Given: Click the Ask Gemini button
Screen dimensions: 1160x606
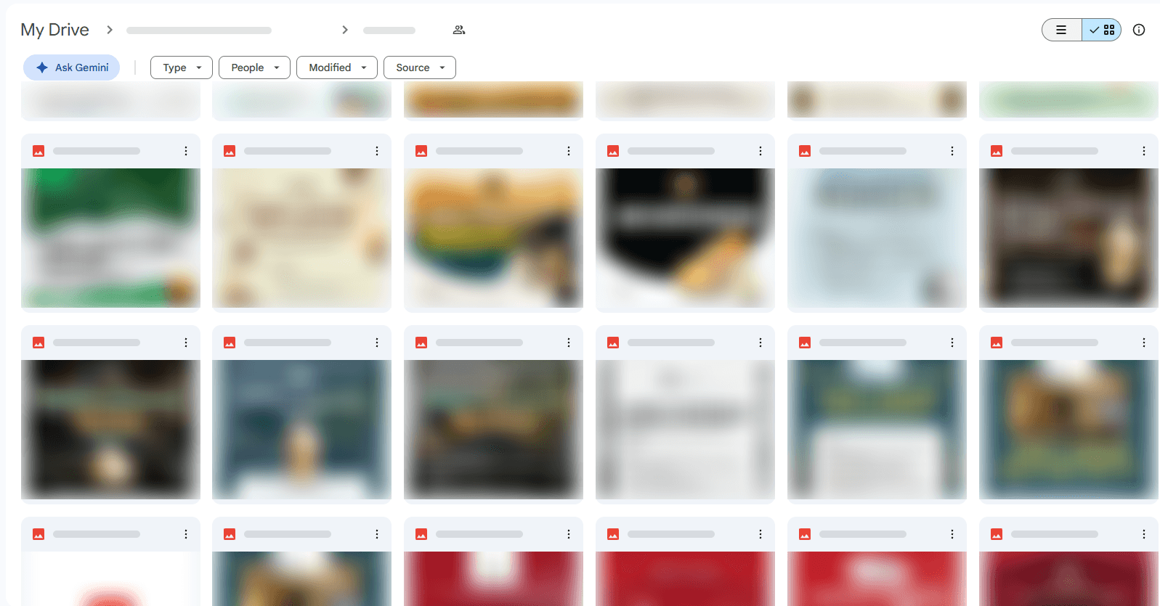Looking at the screenshot, I should click(x=71, y=67).
